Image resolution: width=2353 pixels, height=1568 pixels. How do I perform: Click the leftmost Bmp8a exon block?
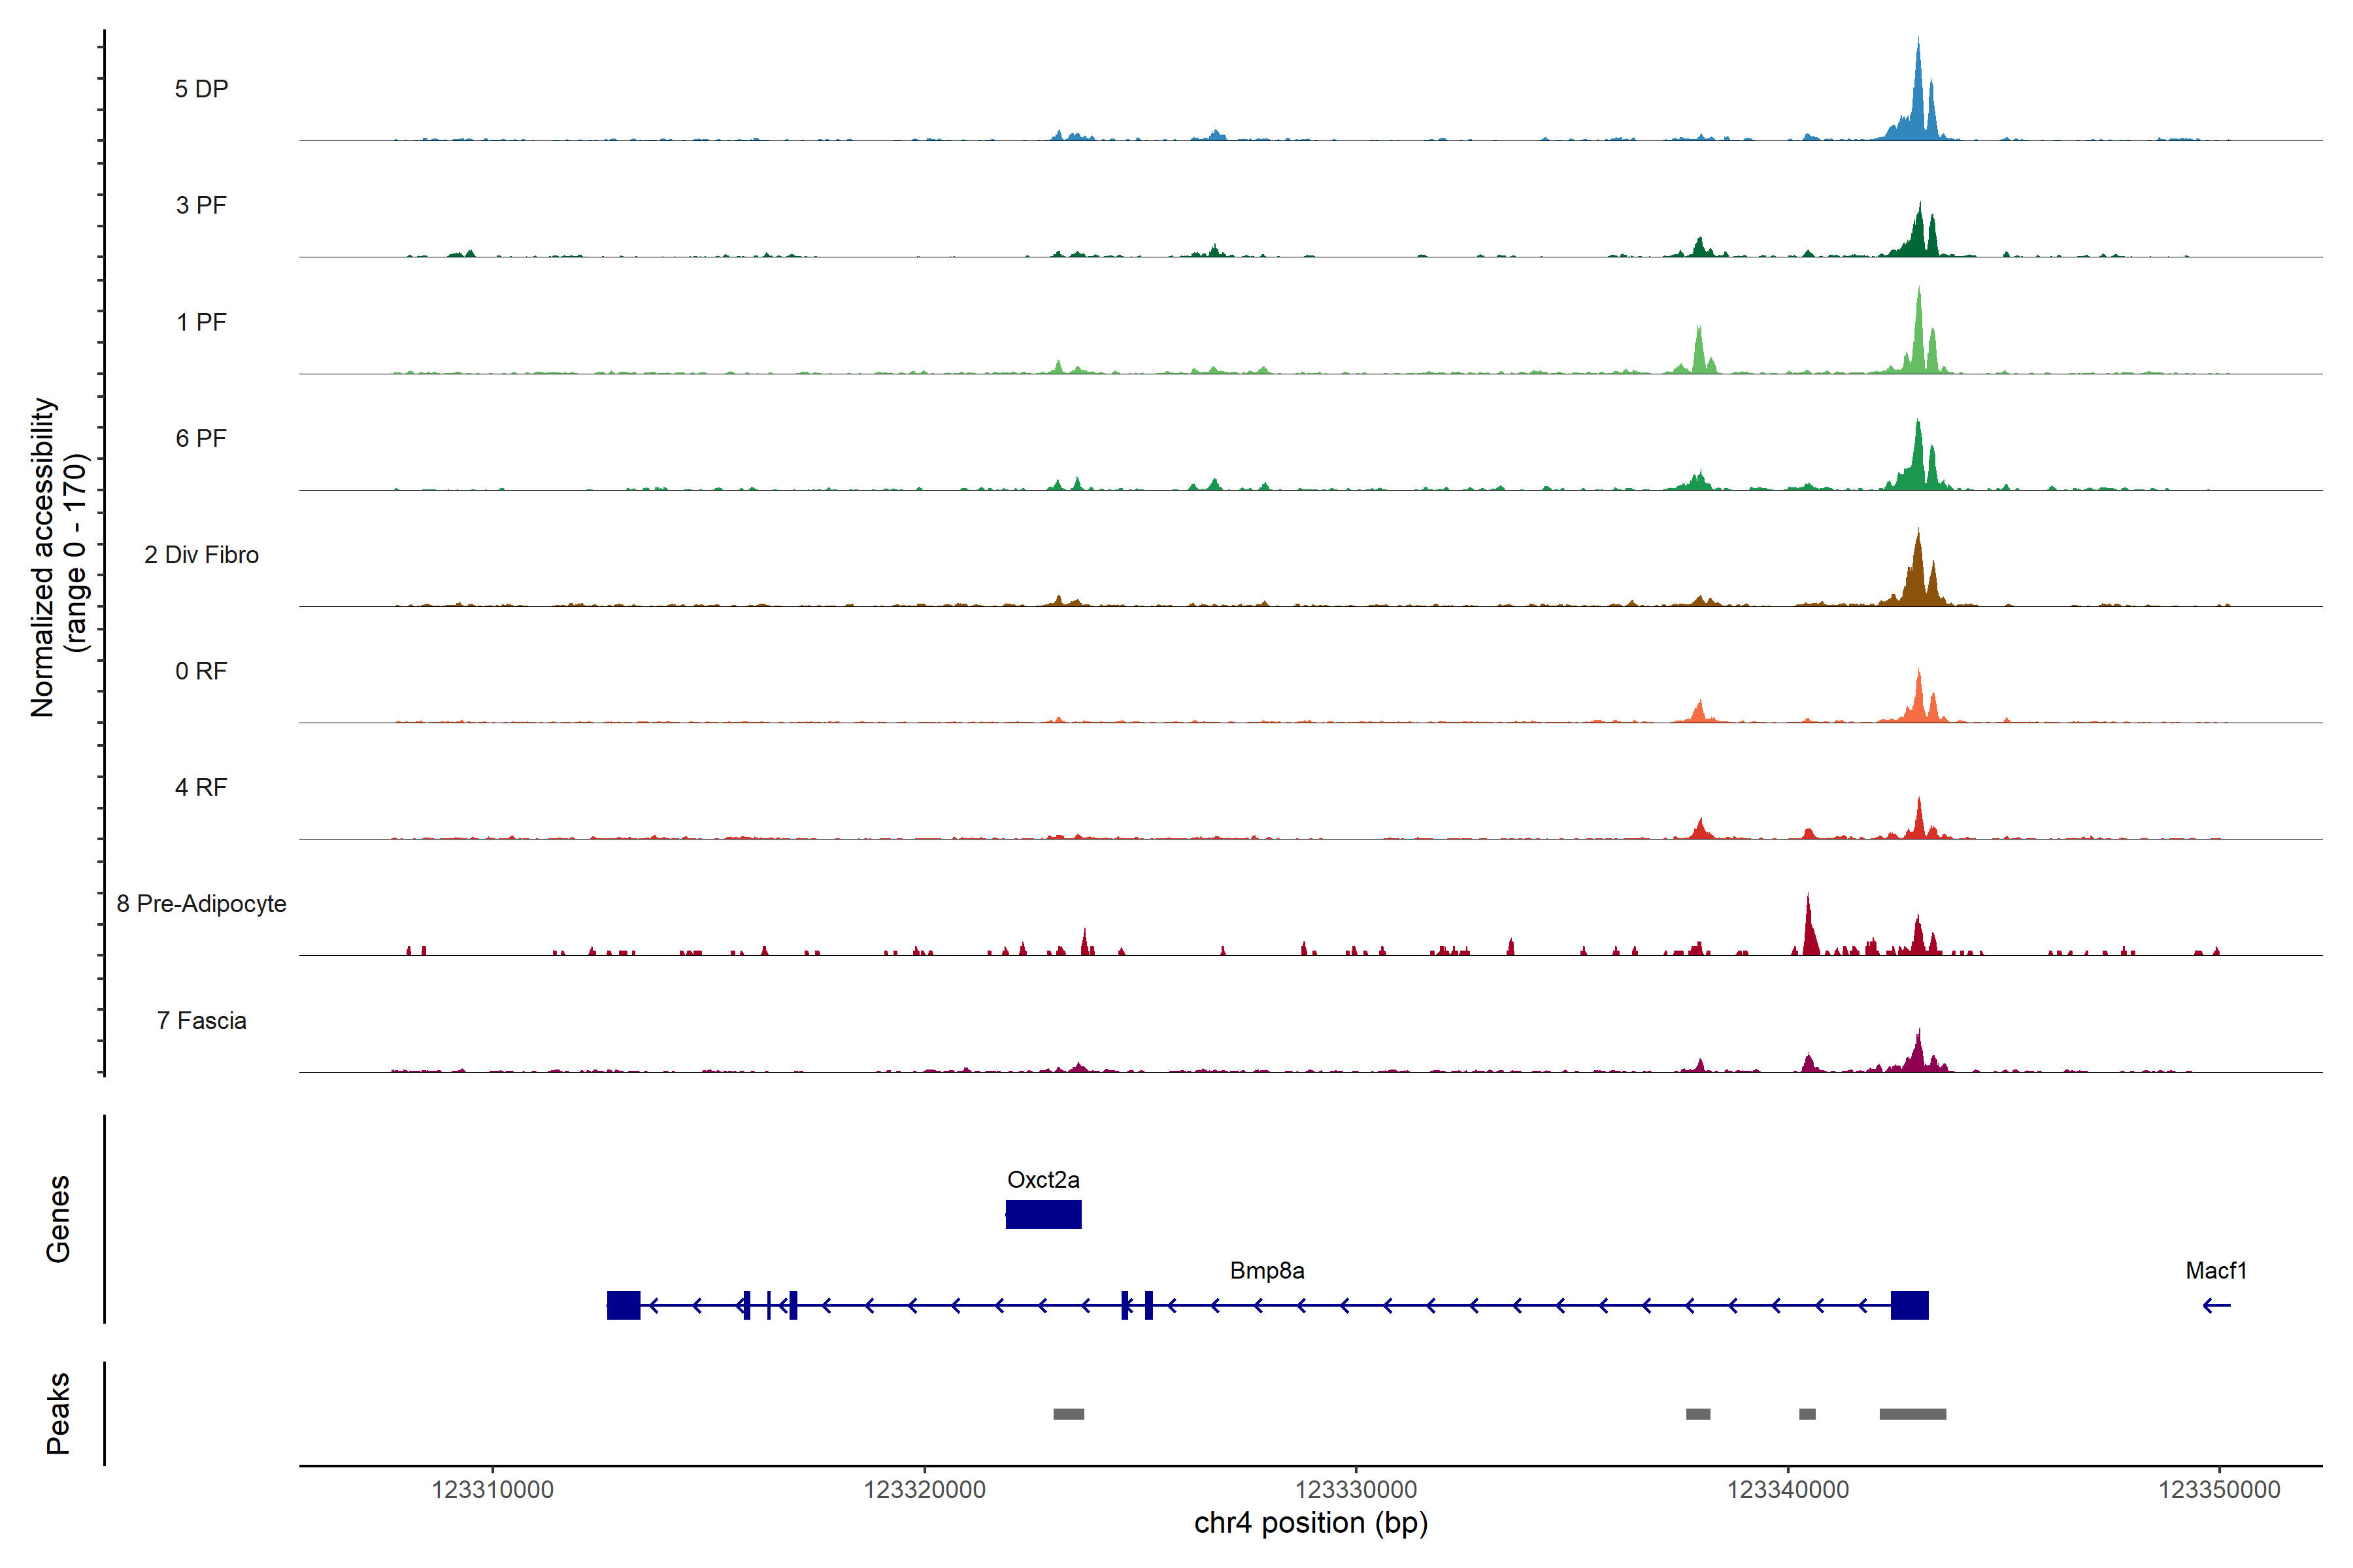pos(624,1305)
